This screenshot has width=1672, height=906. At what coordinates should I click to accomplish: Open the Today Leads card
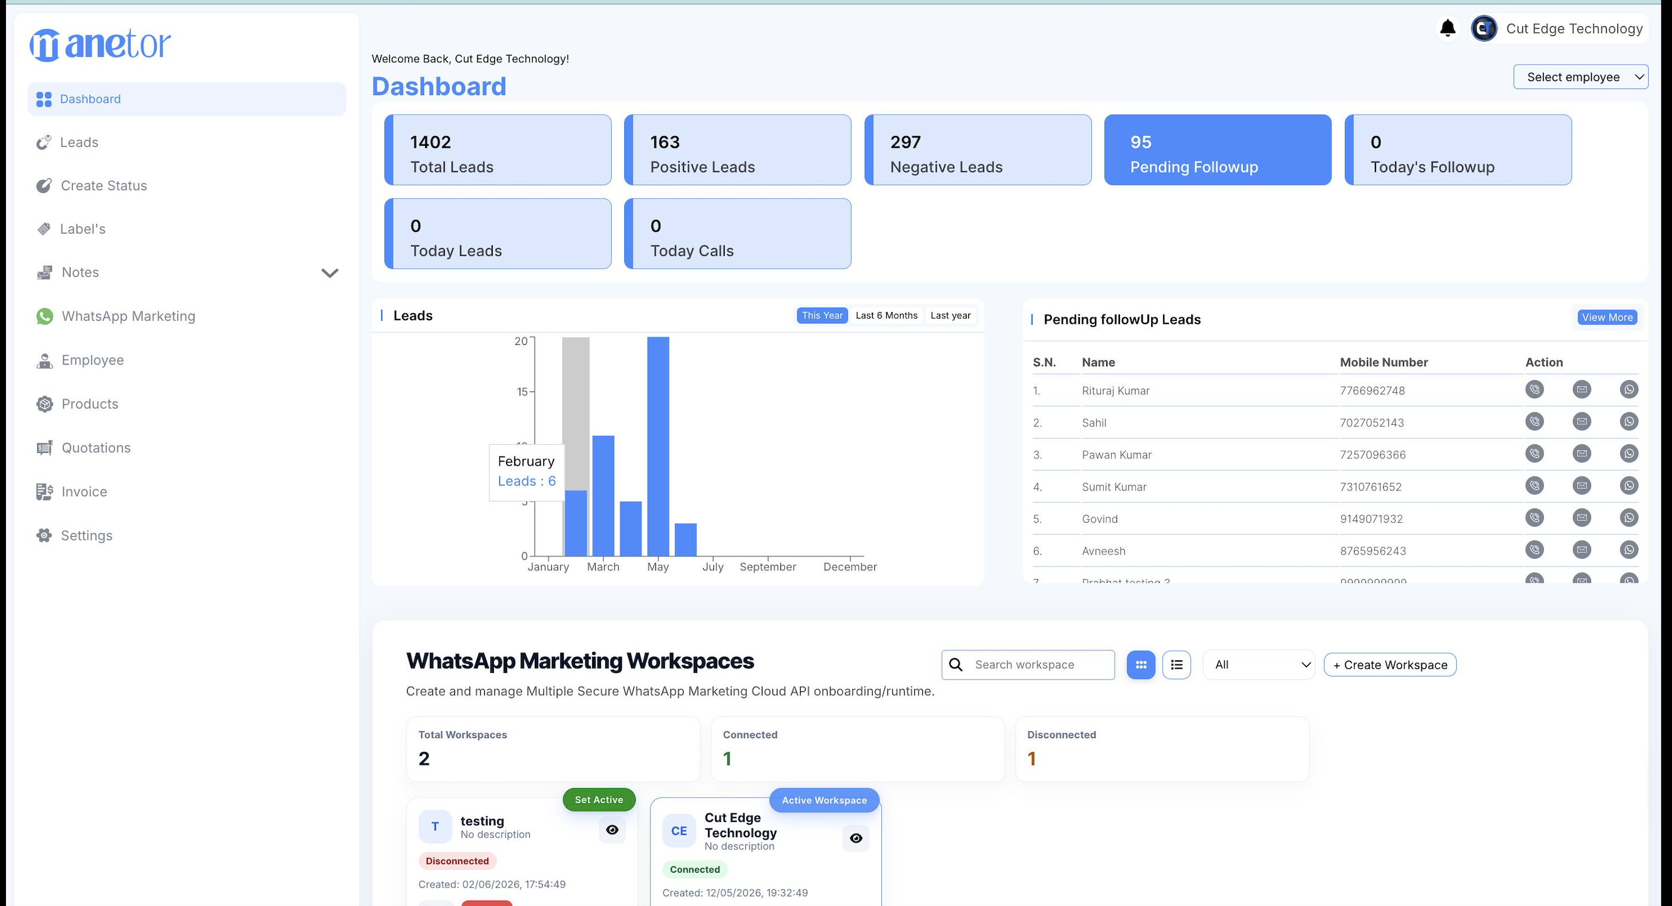tap(498, 234)
